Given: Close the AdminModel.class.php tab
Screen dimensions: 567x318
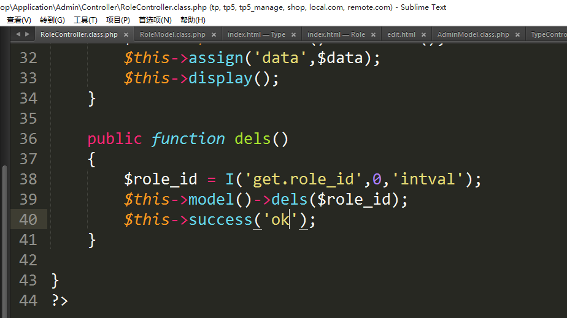Looking at the screenshot, I should click(x=517, y=35).
